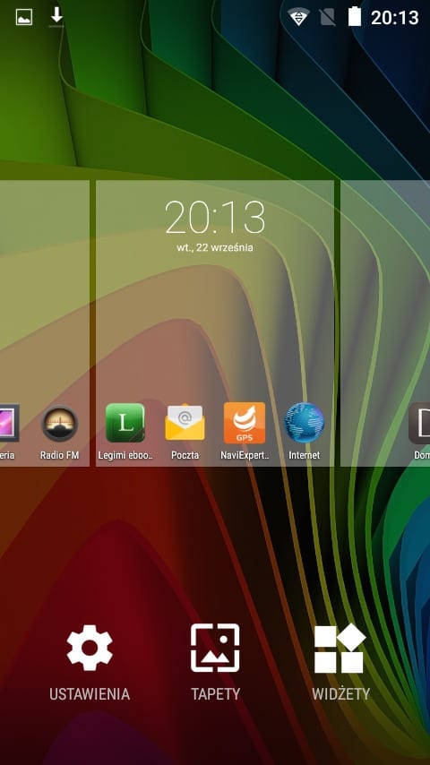Select the WIDŻETY label
The height and width of the screenshot is (765, 430).
[340, 693]
